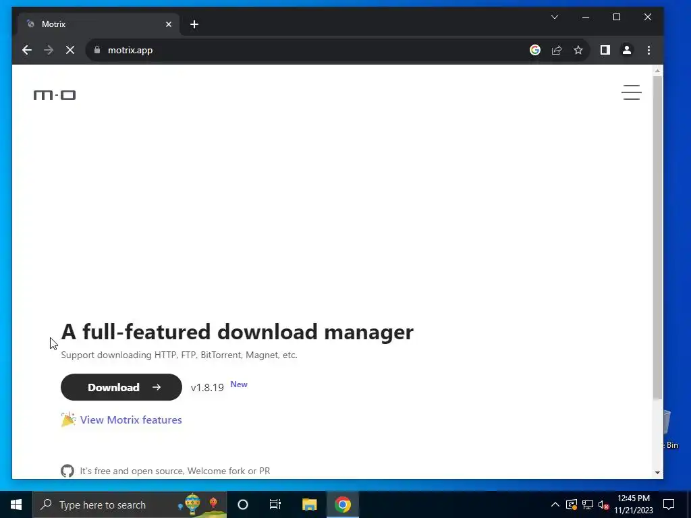Viewport: 691px width, 518px height.
Task: Click the muted volume tray icon
Action: 604,505
